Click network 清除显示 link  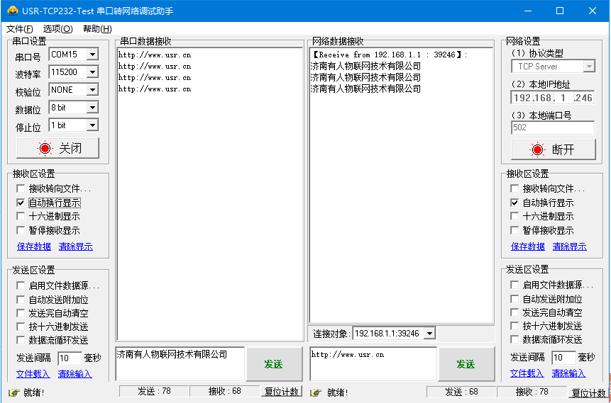[569, 246]
